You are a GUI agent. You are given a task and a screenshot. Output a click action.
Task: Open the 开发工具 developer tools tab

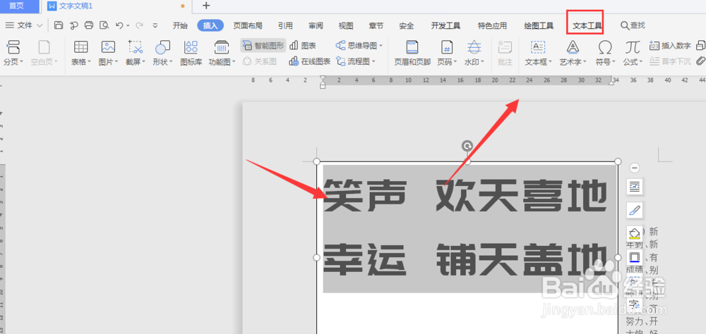pyautogui.click(x=445, y=25)
